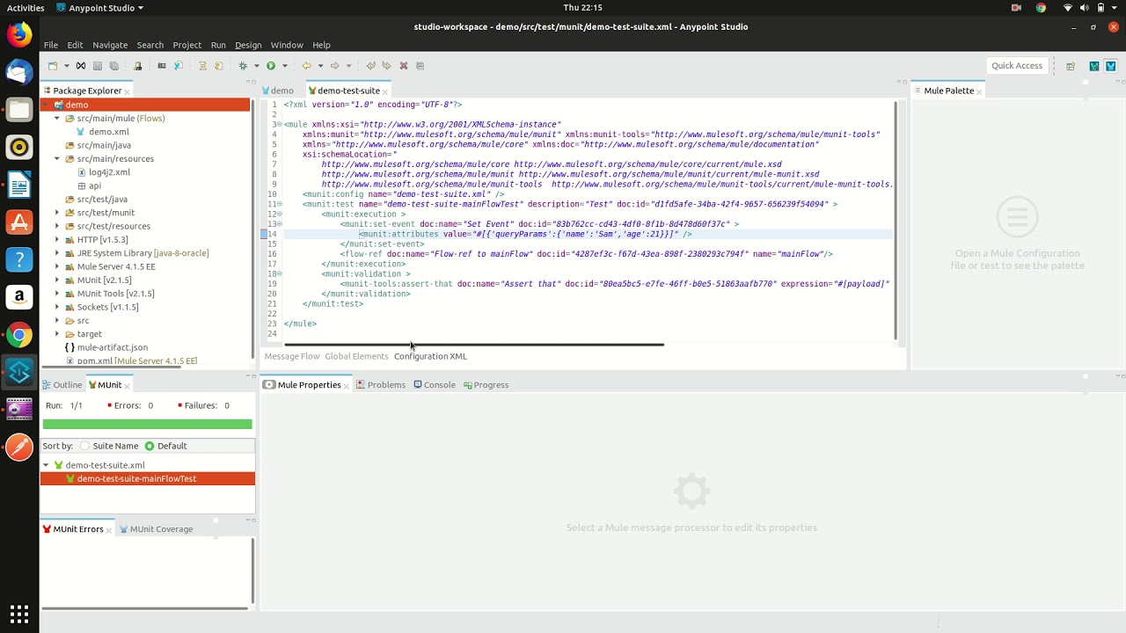Go back with yellow left arrow icon
The height and width of the screenshot is (633, 1126).
306,66
